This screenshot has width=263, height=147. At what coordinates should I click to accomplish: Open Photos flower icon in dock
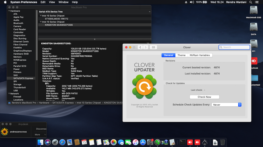(113, 142)
